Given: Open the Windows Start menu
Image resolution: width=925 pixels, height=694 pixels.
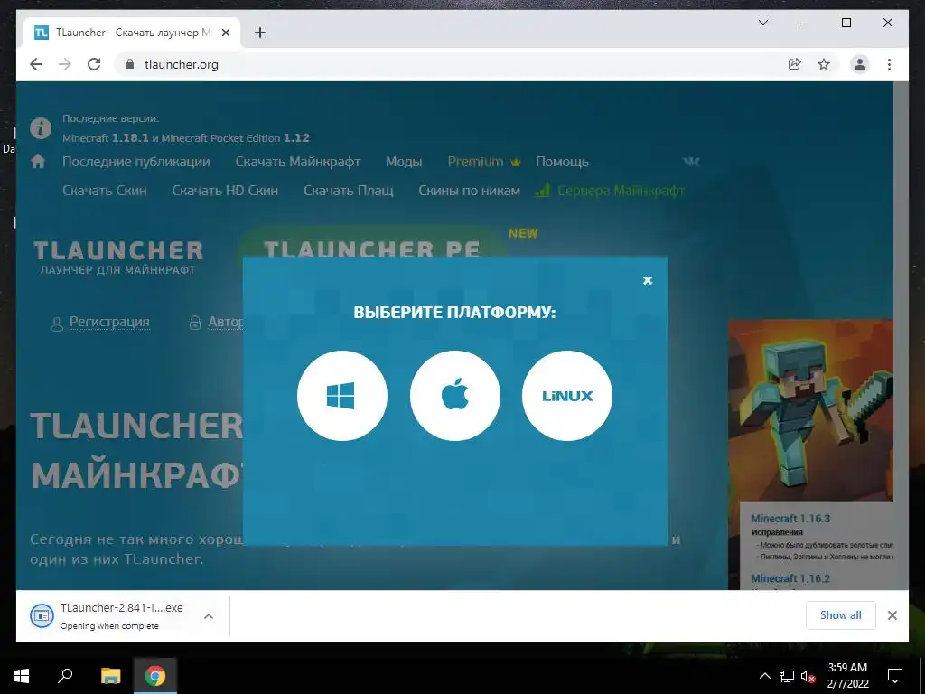Looking at the screenshot, I should coord(22,676).
